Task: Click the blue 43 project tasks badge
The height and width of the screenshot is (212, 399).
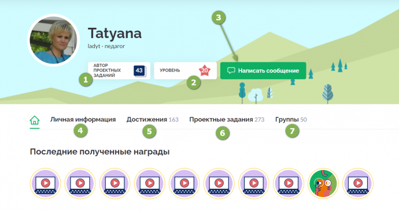Action: click(140, 71)
